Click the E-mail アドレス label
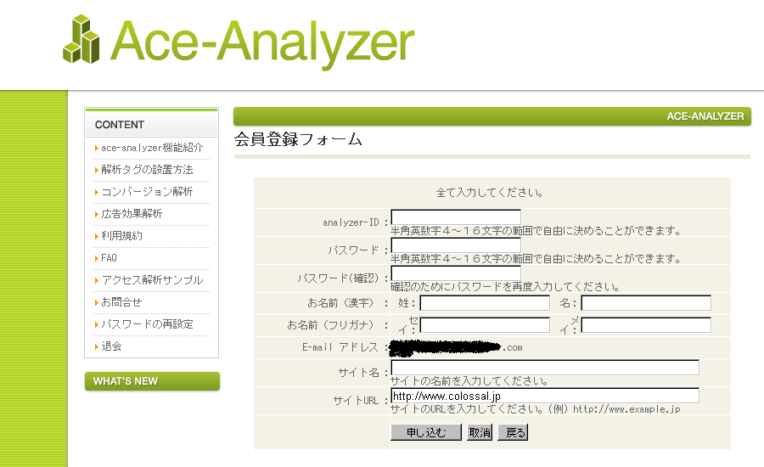The height and width of the screenshot is (467, 764). click(x=340, y=347)
